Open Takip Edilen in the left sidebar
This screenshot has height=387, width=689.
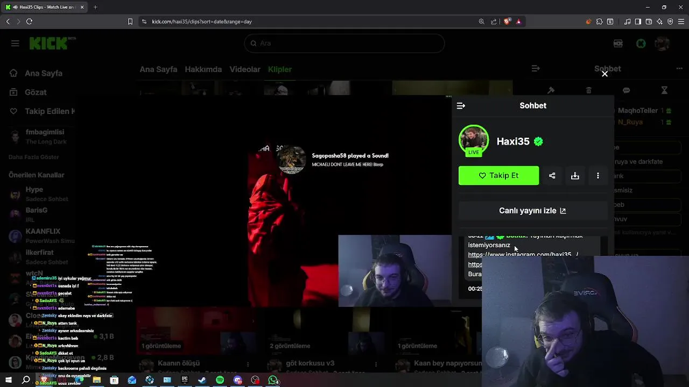click(x=48, y=111)
